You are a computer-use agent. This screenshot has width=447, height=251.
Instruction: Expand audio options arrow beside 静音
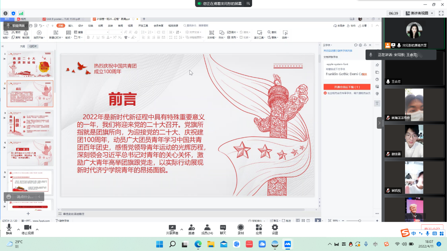[x=18, y=229]
